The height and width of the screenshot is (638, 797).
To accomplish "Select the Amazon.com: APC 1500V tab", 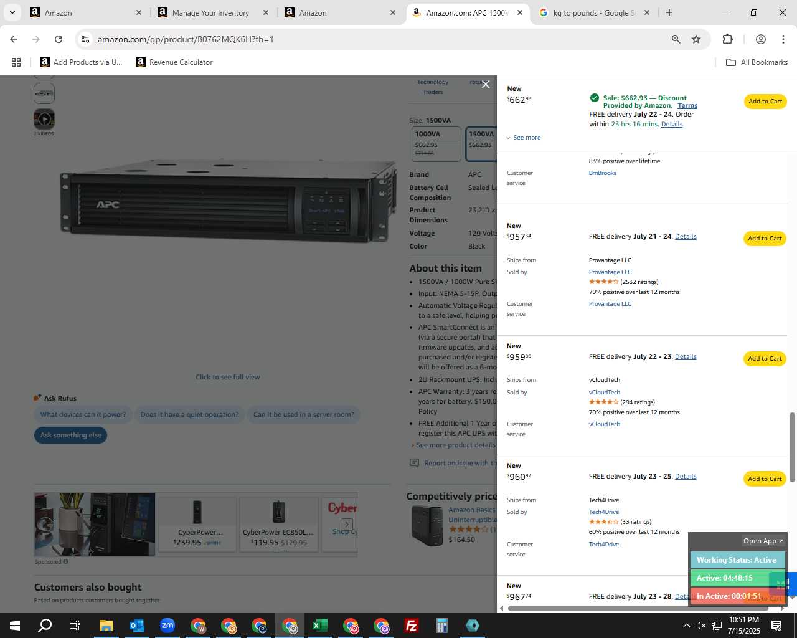I will (x=467, y=12).
